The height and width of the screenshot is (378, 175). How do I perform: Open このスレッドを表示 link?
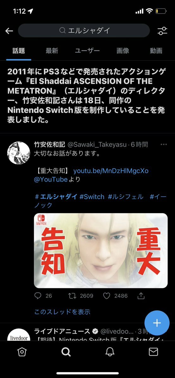pos(62,312)
